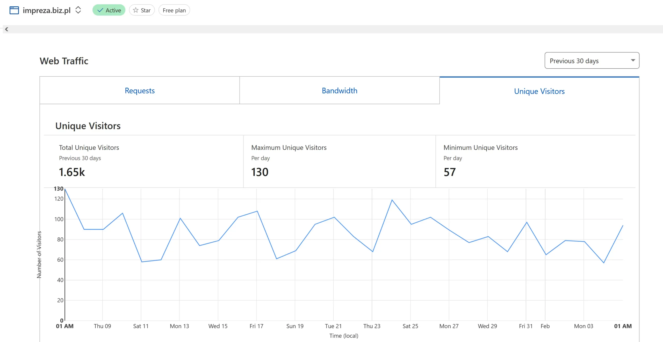
Task: Click the chart peak near Thu 23
Action: click(x=392, y=200)
